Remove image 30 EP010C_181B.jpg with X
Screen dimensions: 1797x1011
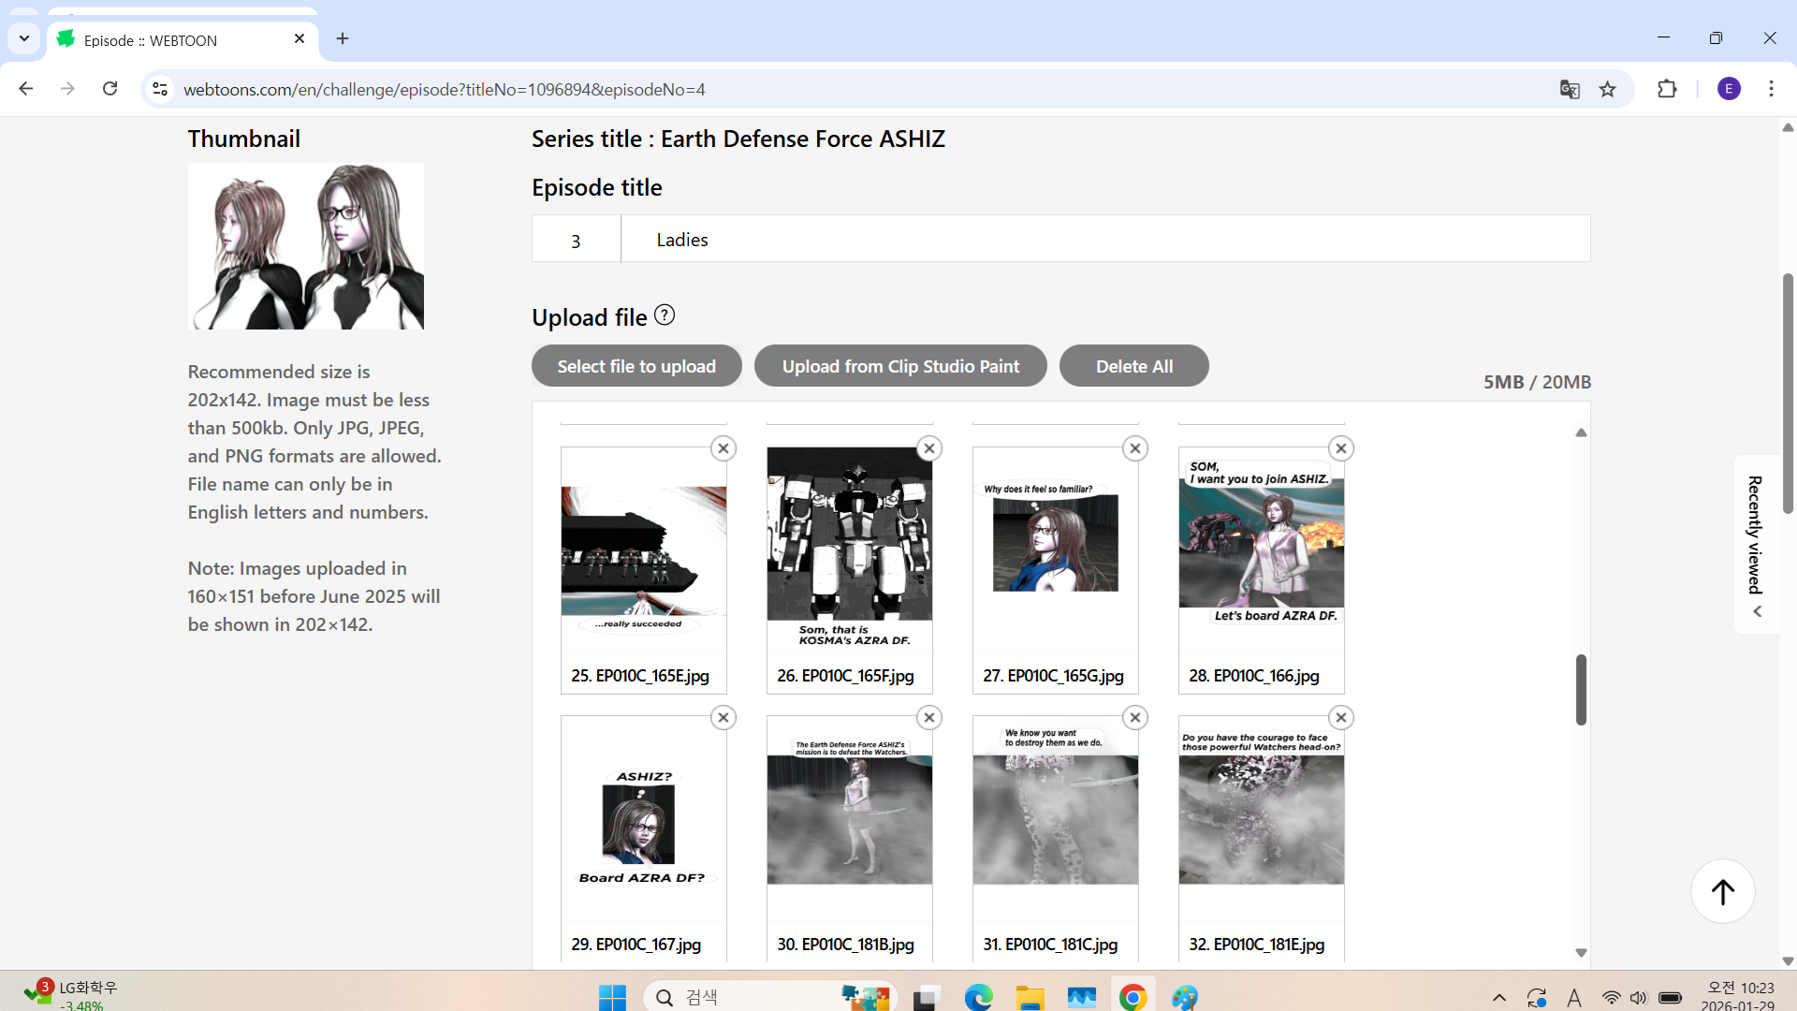[928, 718]
